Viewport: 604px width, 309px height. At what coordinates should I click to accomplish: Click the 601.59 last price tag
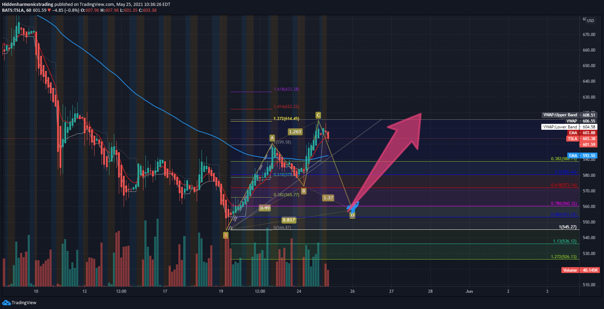[x=589, y=145]
